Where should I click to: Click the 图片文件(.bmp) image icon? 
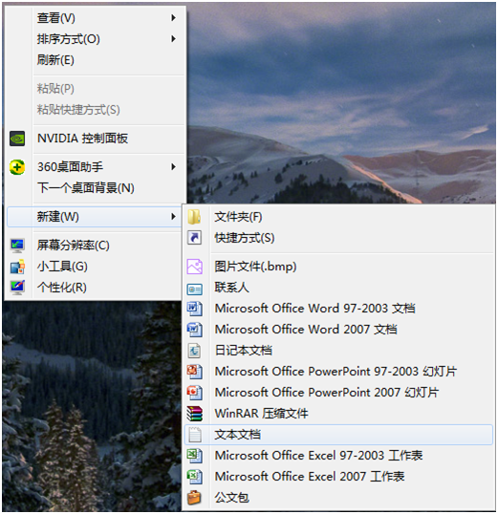195,267
